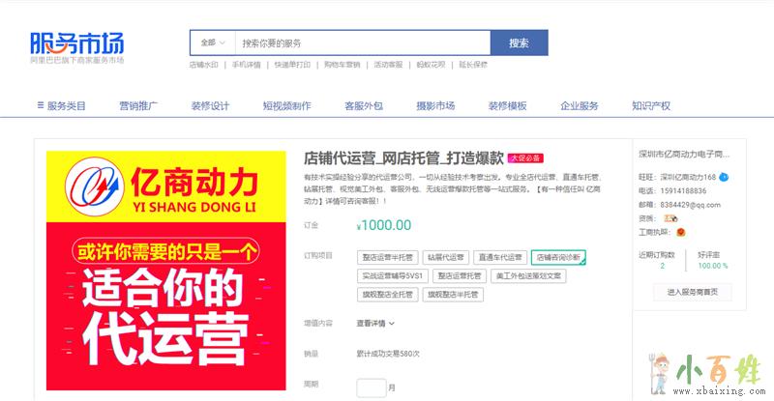Open the 服务类目 category menu
Viewport: 774px width, 401px height.
coord(61,106)
